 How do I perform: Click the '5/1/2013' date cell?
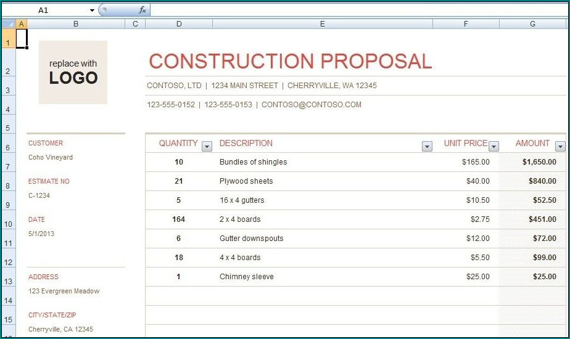(x=41, y=234)
